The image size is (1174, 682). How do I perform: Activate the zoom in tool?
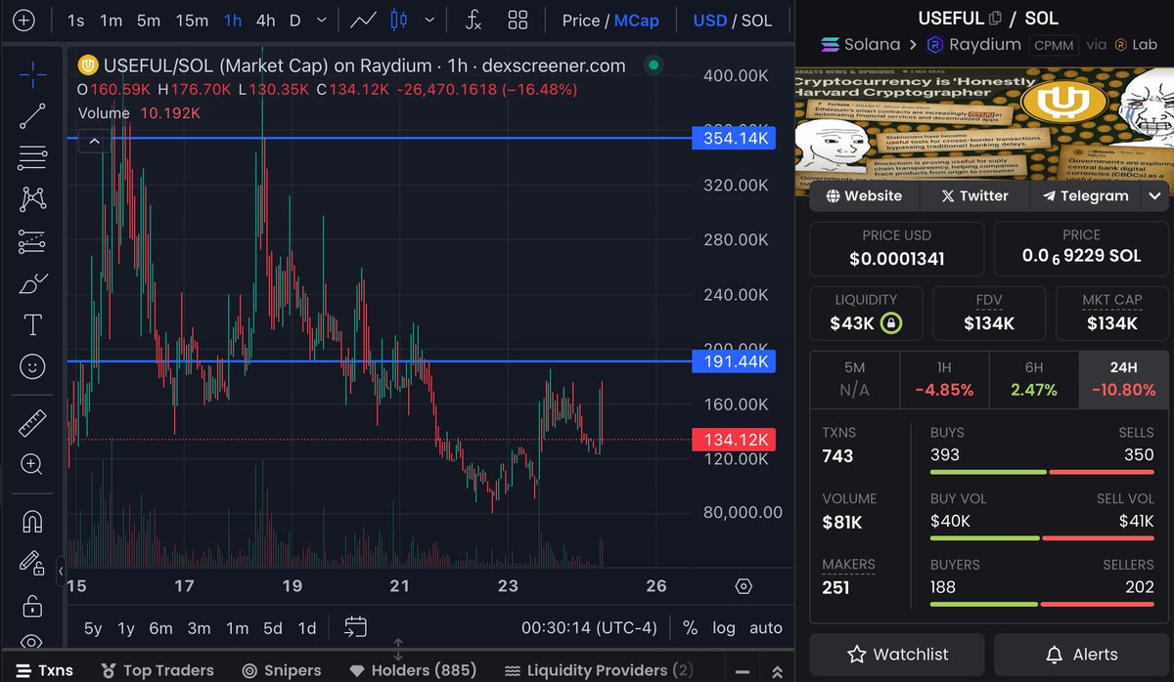pyautogui.click(x=32, y=464)
